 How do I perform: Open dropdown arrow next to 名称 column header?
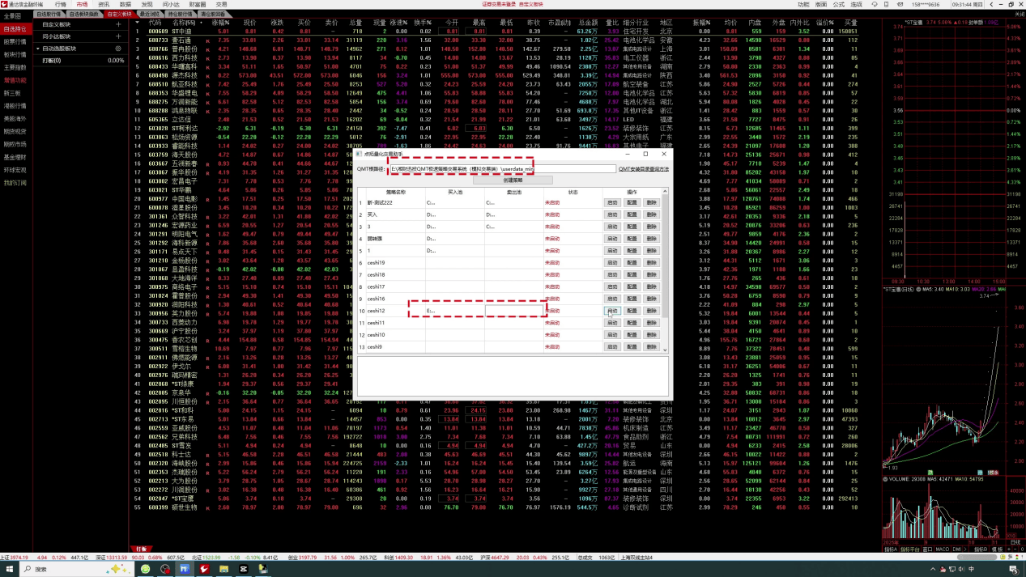click(x=200, y=23)
